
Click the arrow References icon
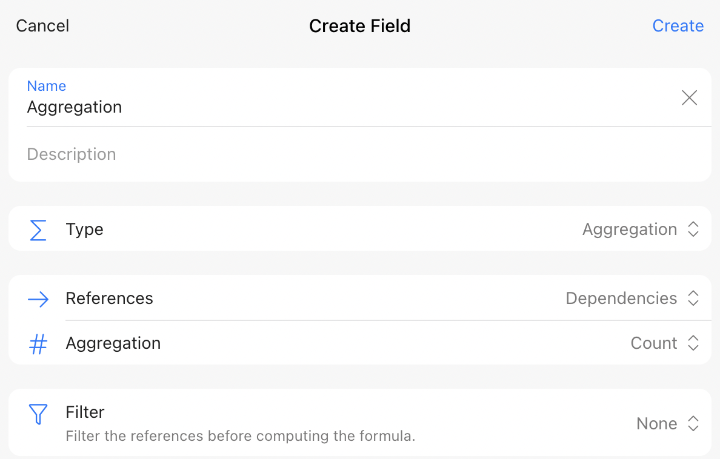pos(38,299)
